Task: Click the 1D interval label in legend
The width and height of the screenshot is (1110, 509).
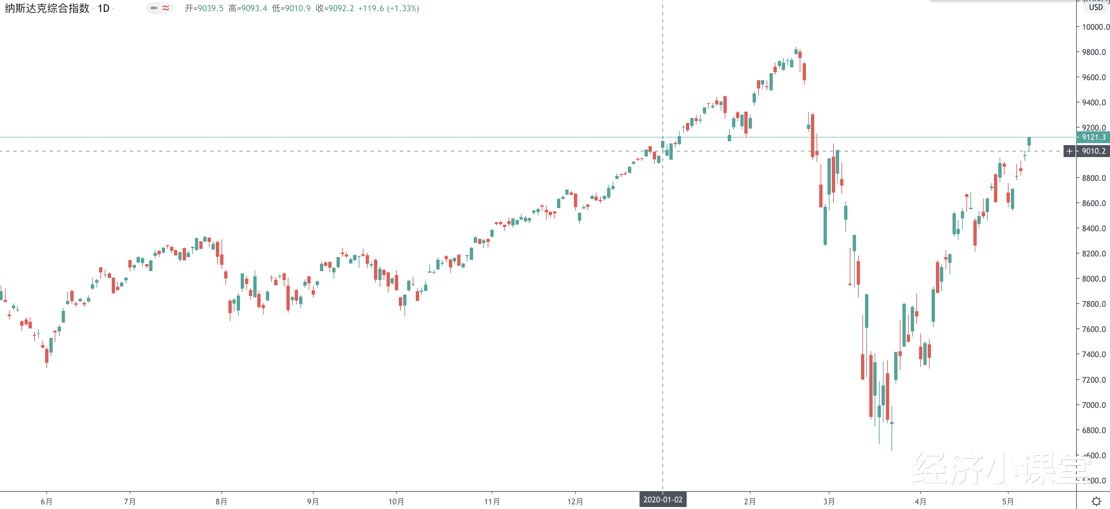Action: [x=103, y=8]
